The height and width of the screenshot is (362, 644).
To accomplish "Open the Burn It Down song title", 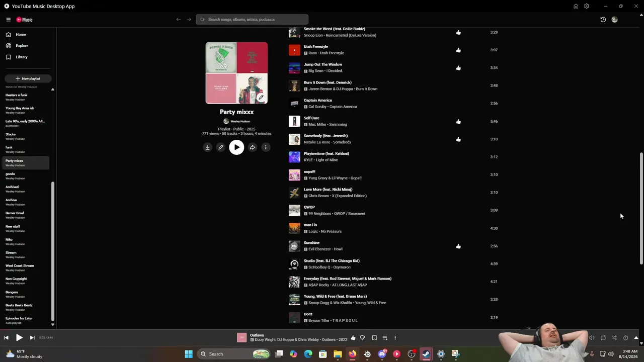I will tap(328, 82).
